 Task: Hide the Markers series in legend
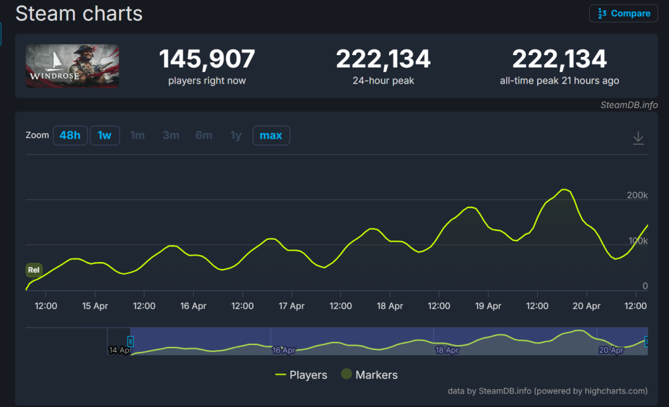click(369, 375)
